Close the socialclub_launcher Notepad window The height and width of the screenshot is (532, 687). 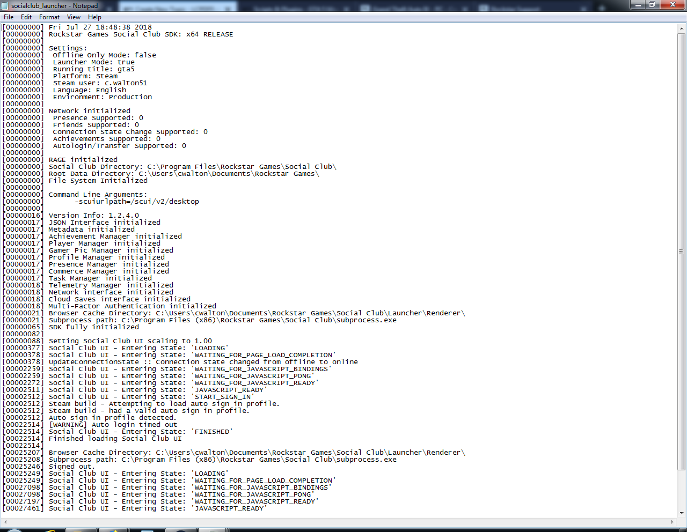pos(673,5)
